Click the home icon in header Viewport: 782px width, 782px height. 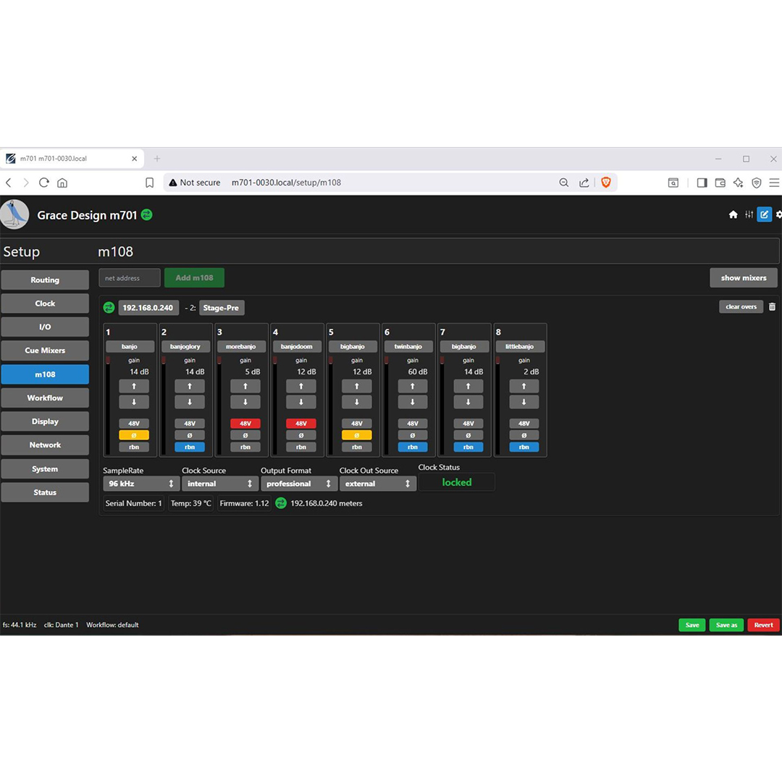[733, 214]
